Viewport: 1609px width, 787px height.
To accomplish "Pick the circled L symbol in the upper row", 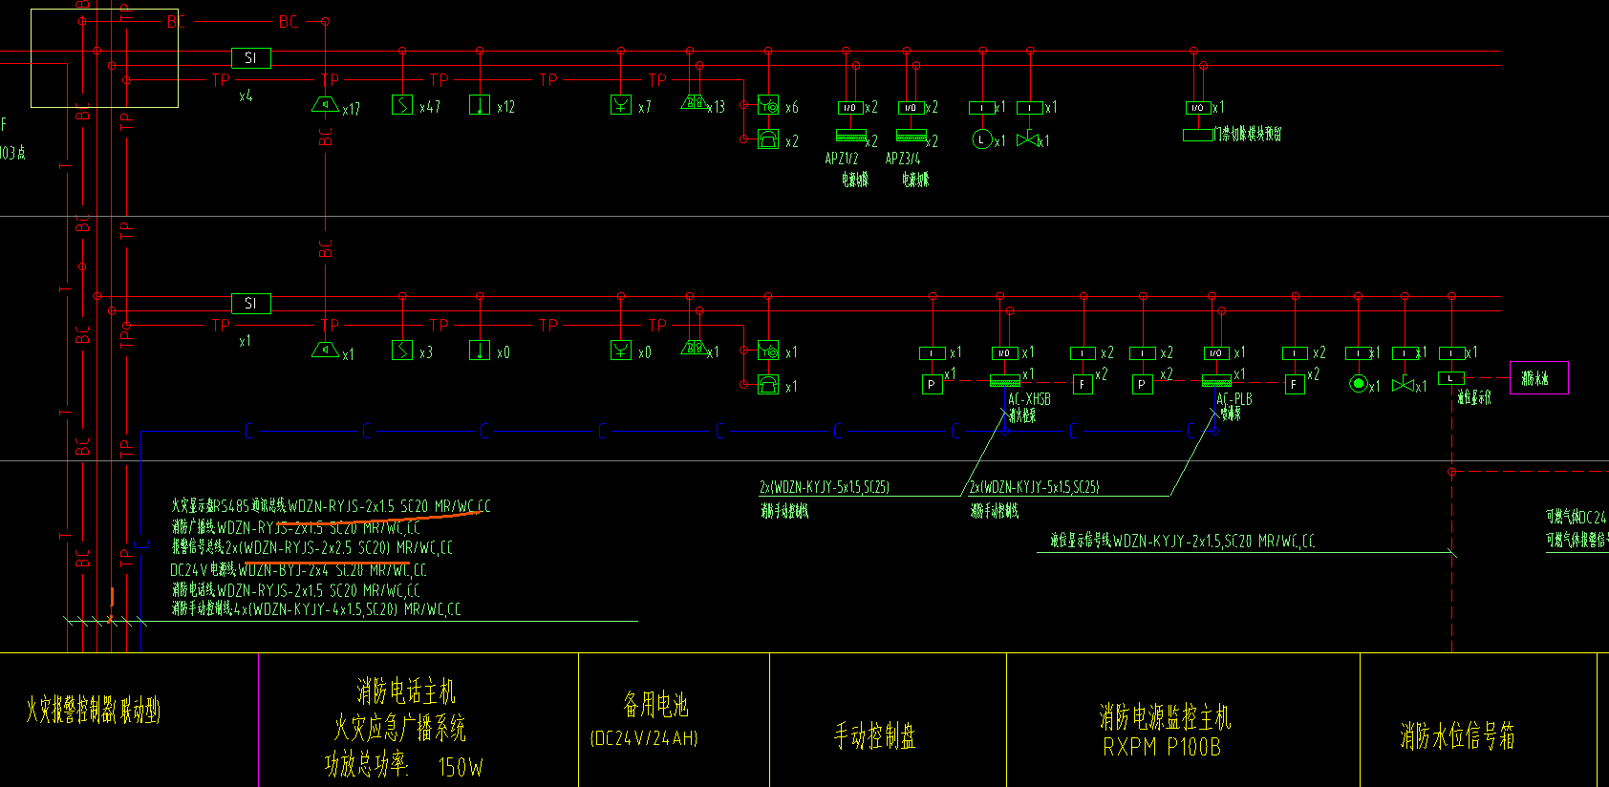I will tap(981, 139).
